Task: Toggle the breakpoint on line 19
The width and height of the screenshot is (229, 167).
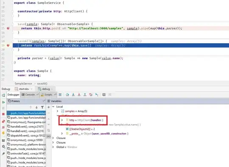Action: point(8,45)
